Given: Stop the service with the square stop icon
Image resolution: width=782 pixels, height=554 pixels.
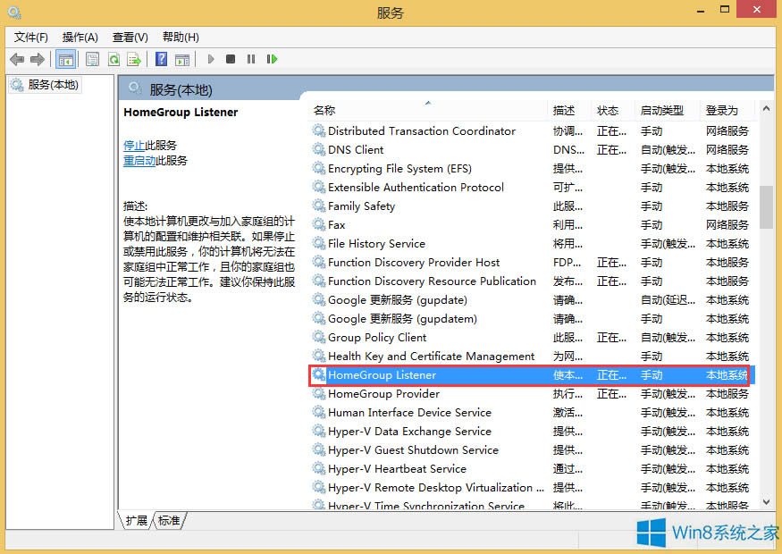Looking at the screenshot, I should [230, 59].
